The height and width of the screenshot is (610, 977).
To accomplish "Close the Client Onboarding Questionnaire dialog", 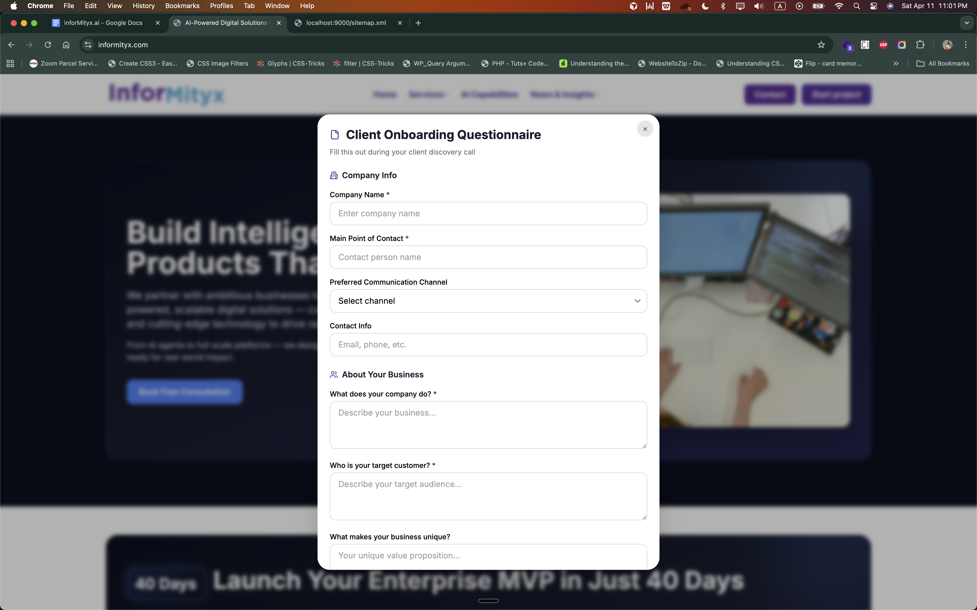I will click(x=645, y=129).
